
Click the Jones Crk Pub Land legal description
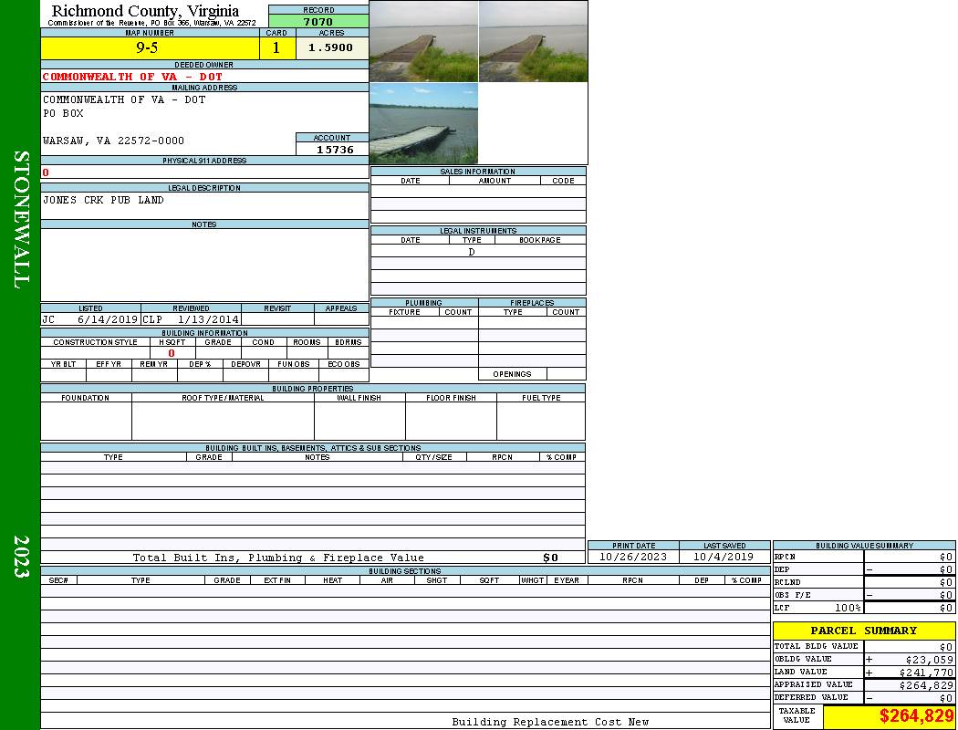point(103,200)
